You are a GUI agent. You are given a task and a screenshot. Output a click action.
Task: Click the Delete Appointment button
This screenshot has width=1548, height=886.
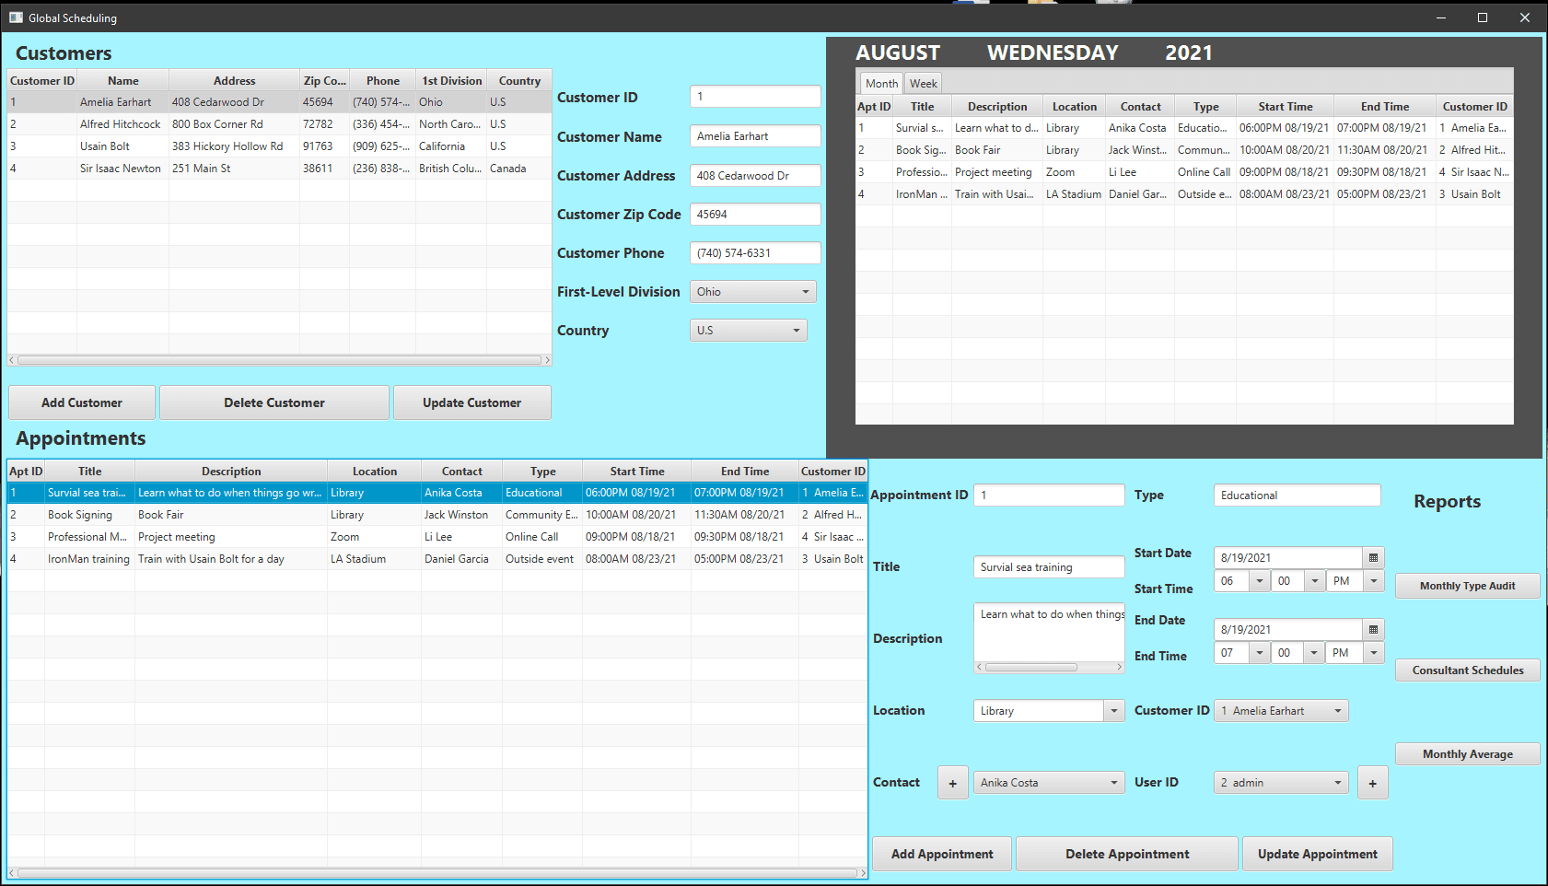(1127, 855)
